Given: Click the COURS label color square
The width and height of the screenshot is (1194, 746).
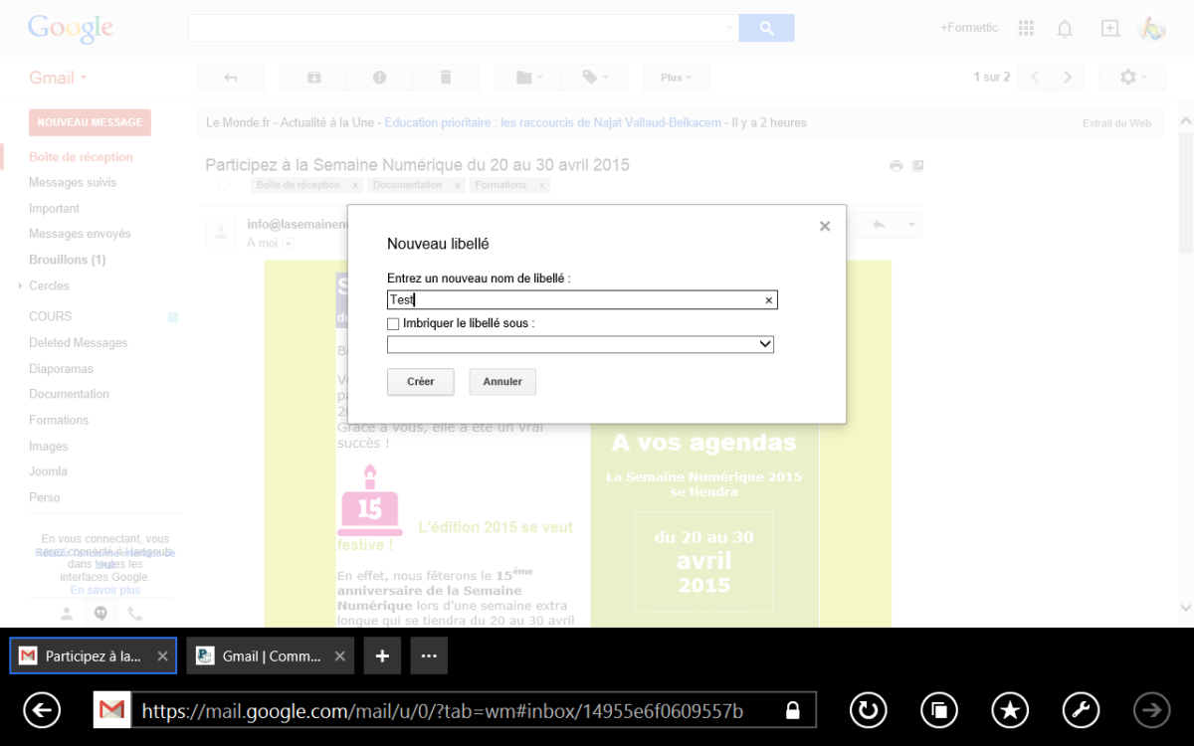Looking at the screenshot, I should pyautogui.click(x=173, y=317).
